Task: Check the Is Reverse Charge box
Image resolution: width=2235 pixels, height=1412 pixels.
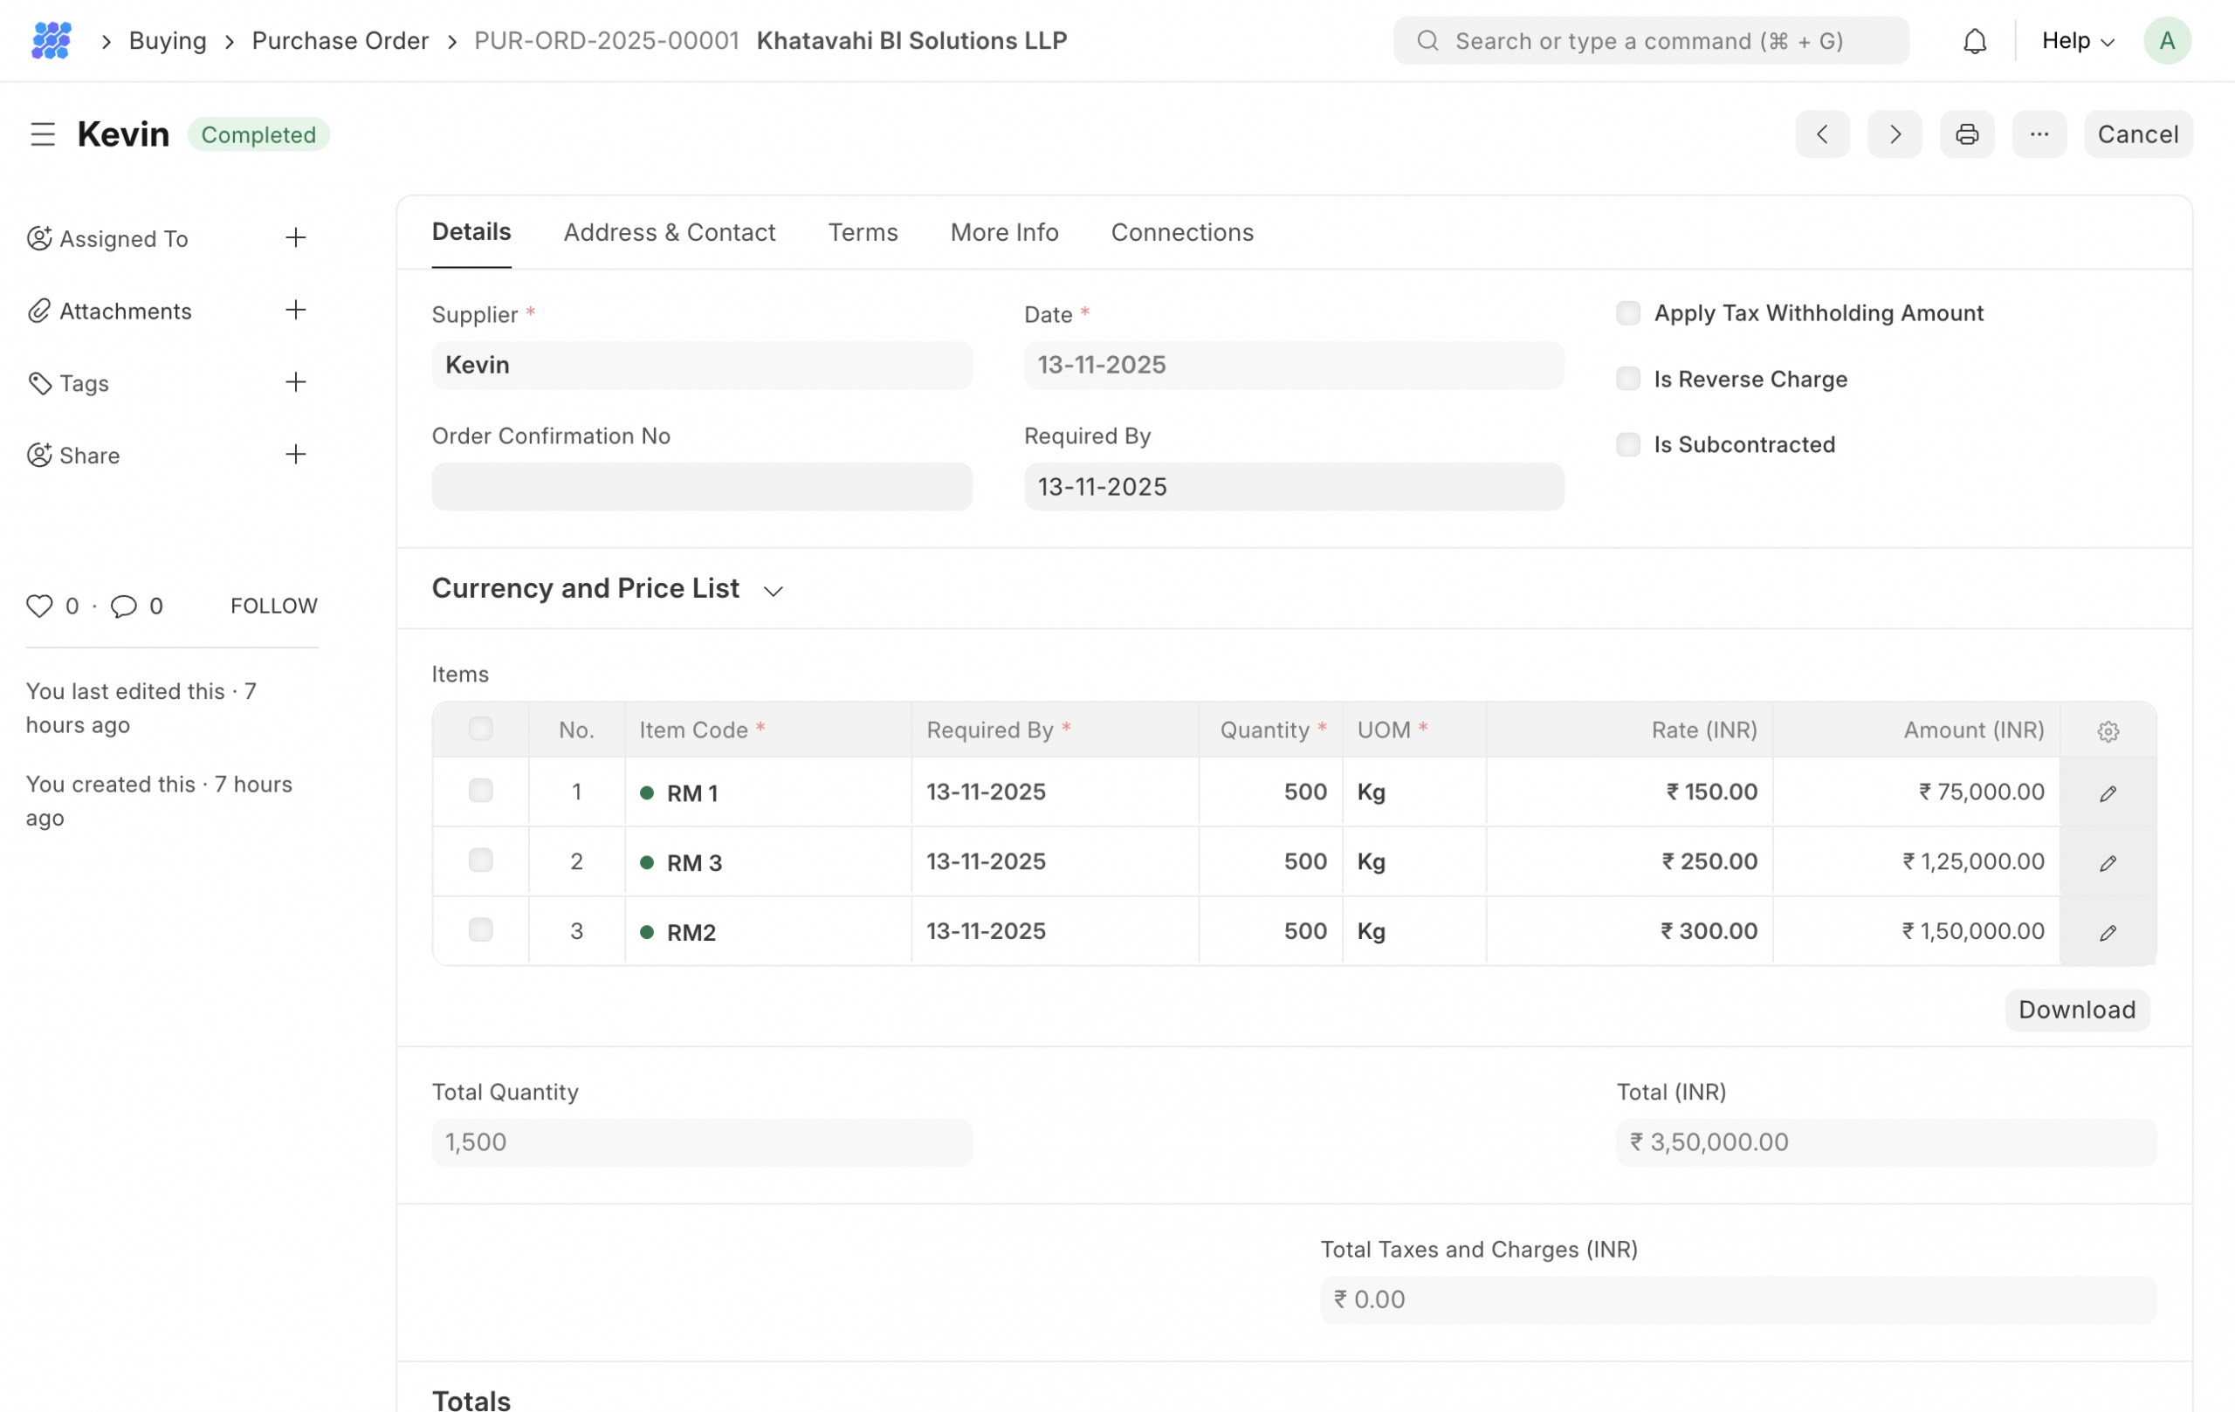Action: pyautogui.click(x=1627, y=379)
